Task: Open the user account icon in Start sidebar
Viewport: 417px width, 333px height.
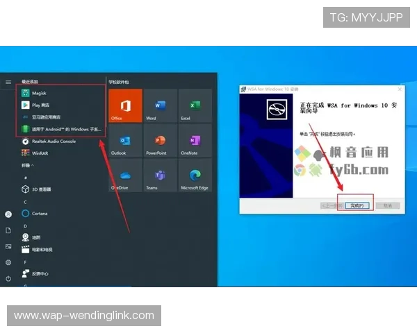Action: click(8, 214)
